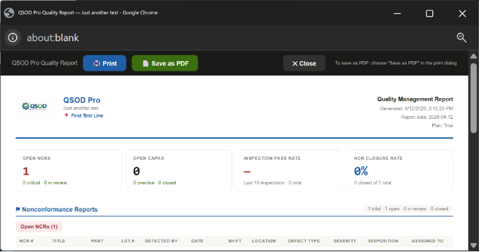Screen dimensions: 481x252
Task: Click the PART column header
Action: click(x=98, y=241)
